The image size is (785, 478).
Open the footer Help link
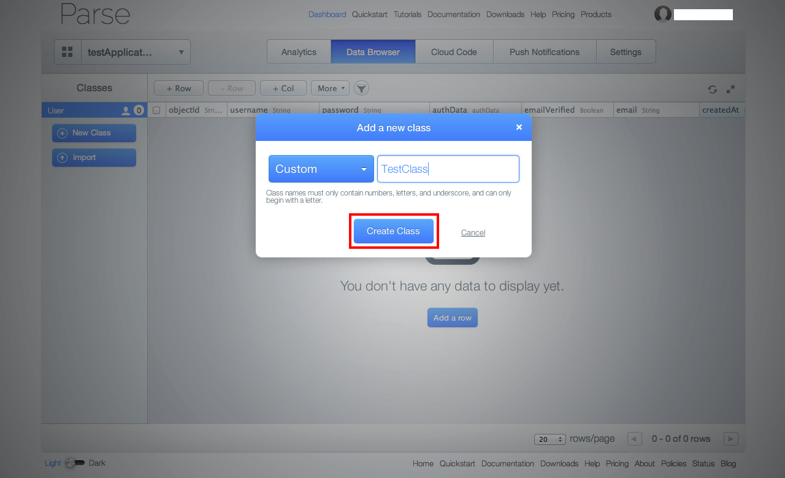[592, 463]
